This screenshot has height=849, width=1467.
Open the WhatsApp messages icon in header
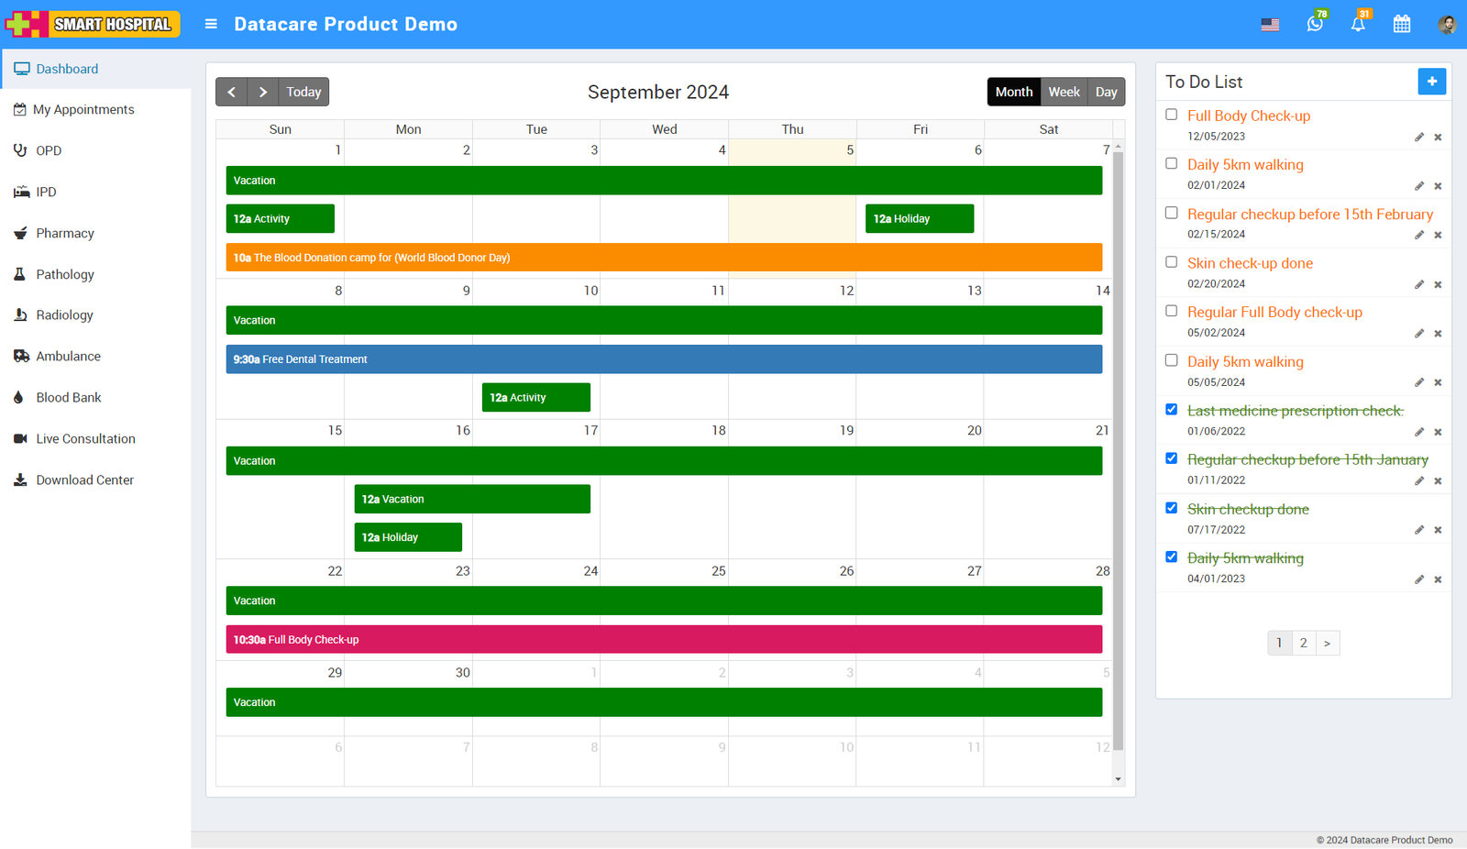click(x=1315, y=25)
